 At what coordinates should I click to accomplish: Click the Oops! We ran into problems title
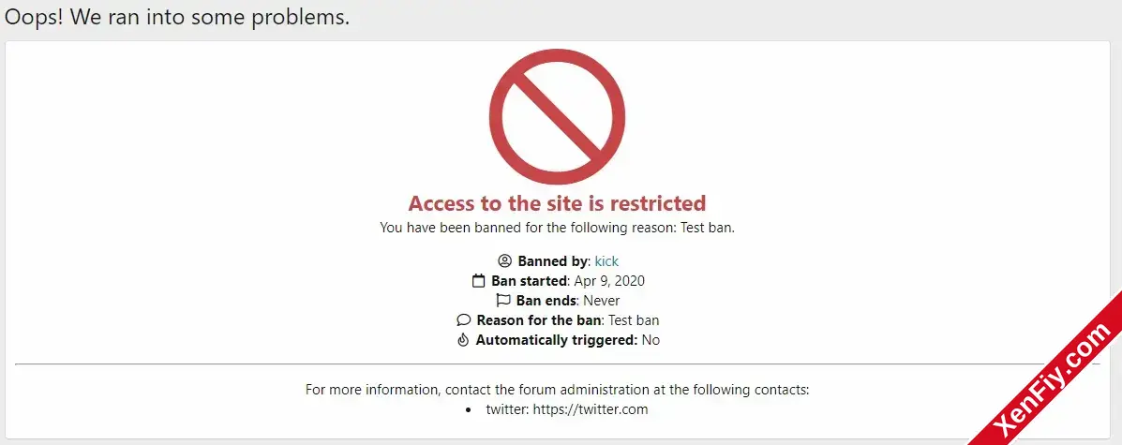(x=177, y=17)
